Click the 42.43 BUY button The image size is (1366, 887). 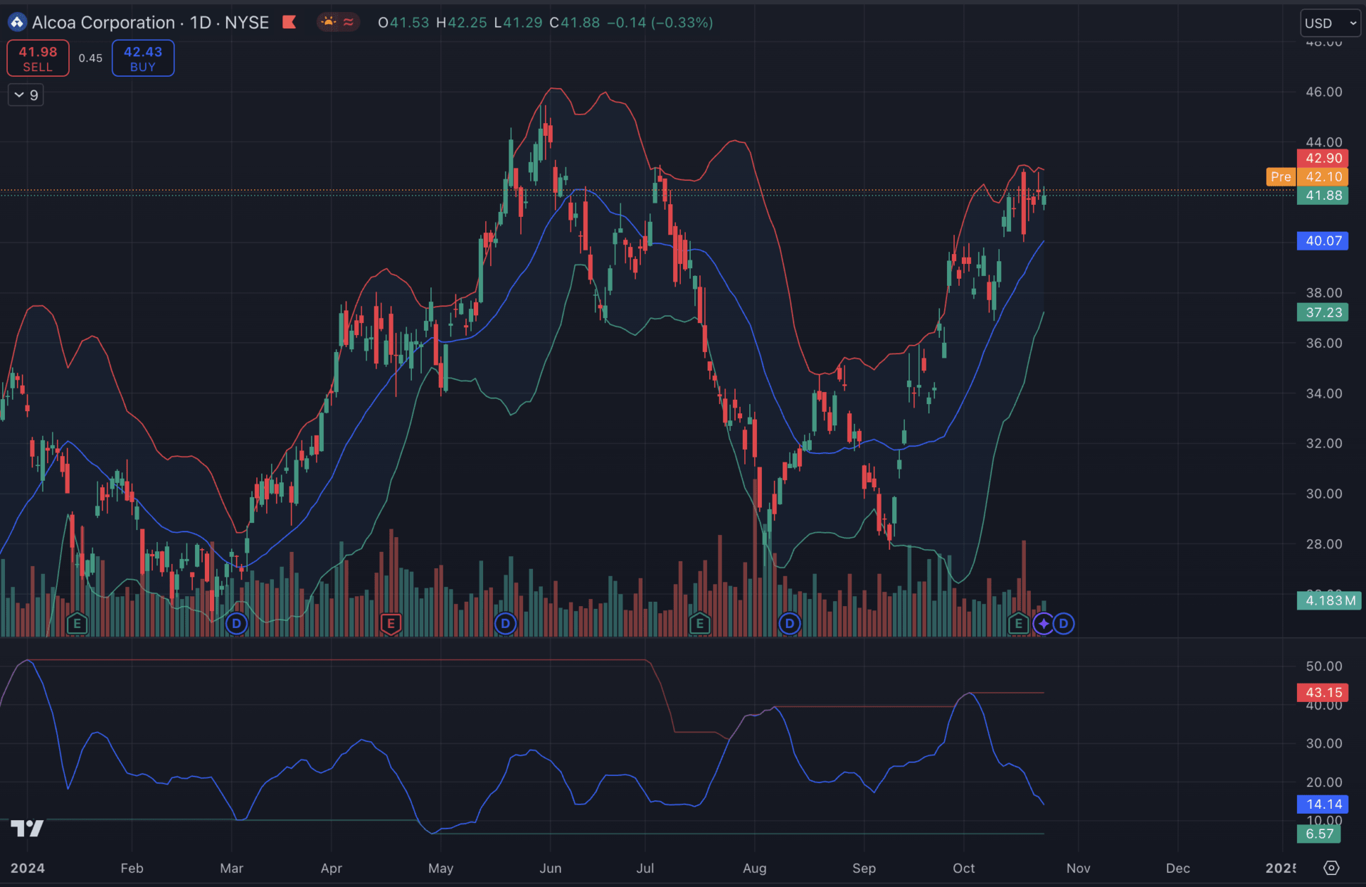click(143, 58)
